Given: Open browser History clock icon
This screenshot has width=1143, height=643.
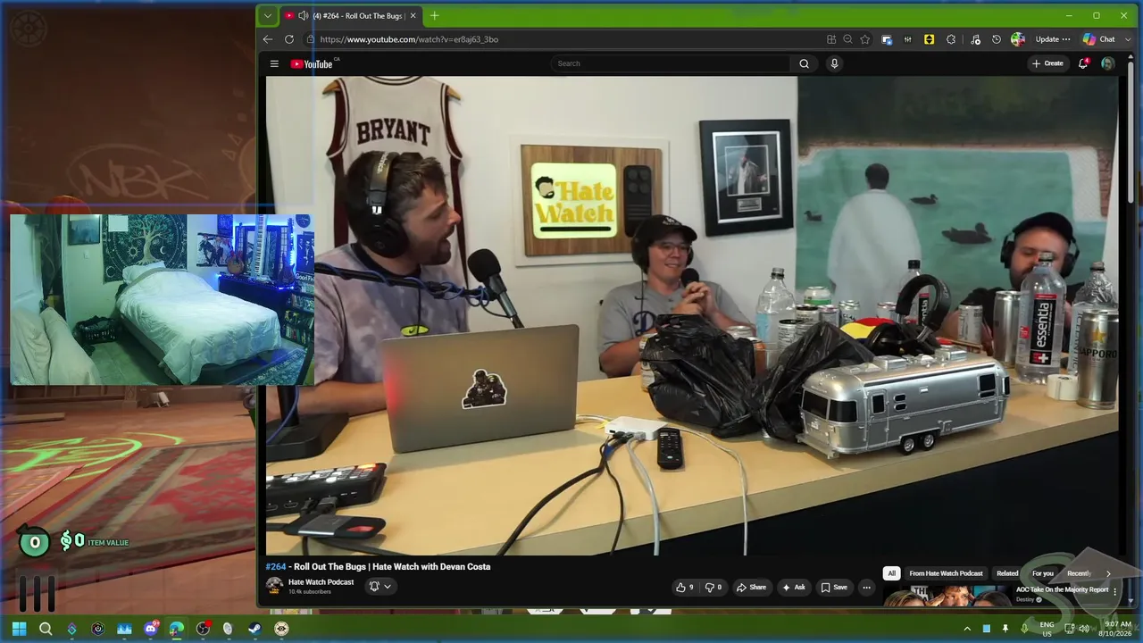Looking at the screenshot, I should [997, 39].
